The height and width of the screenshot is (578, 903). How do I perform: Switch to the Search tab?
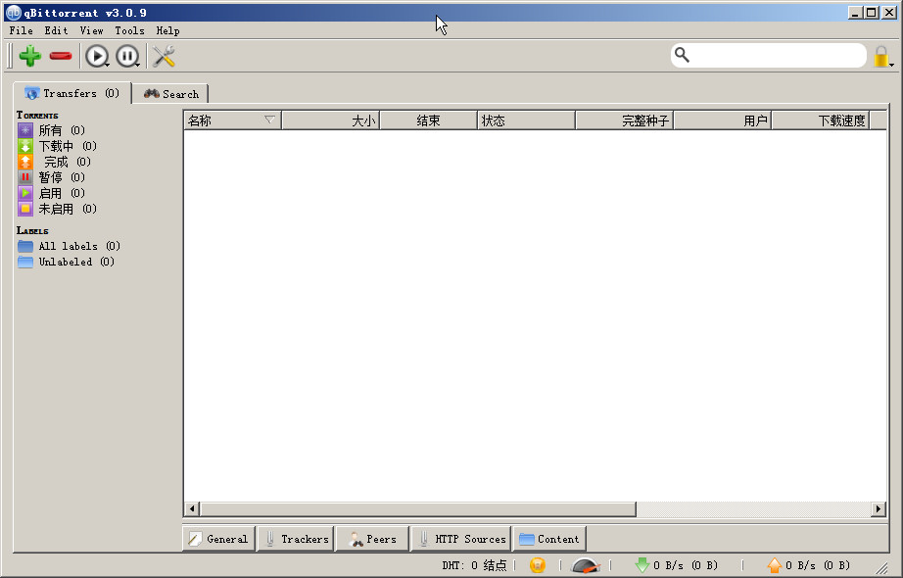pos(170,94)
